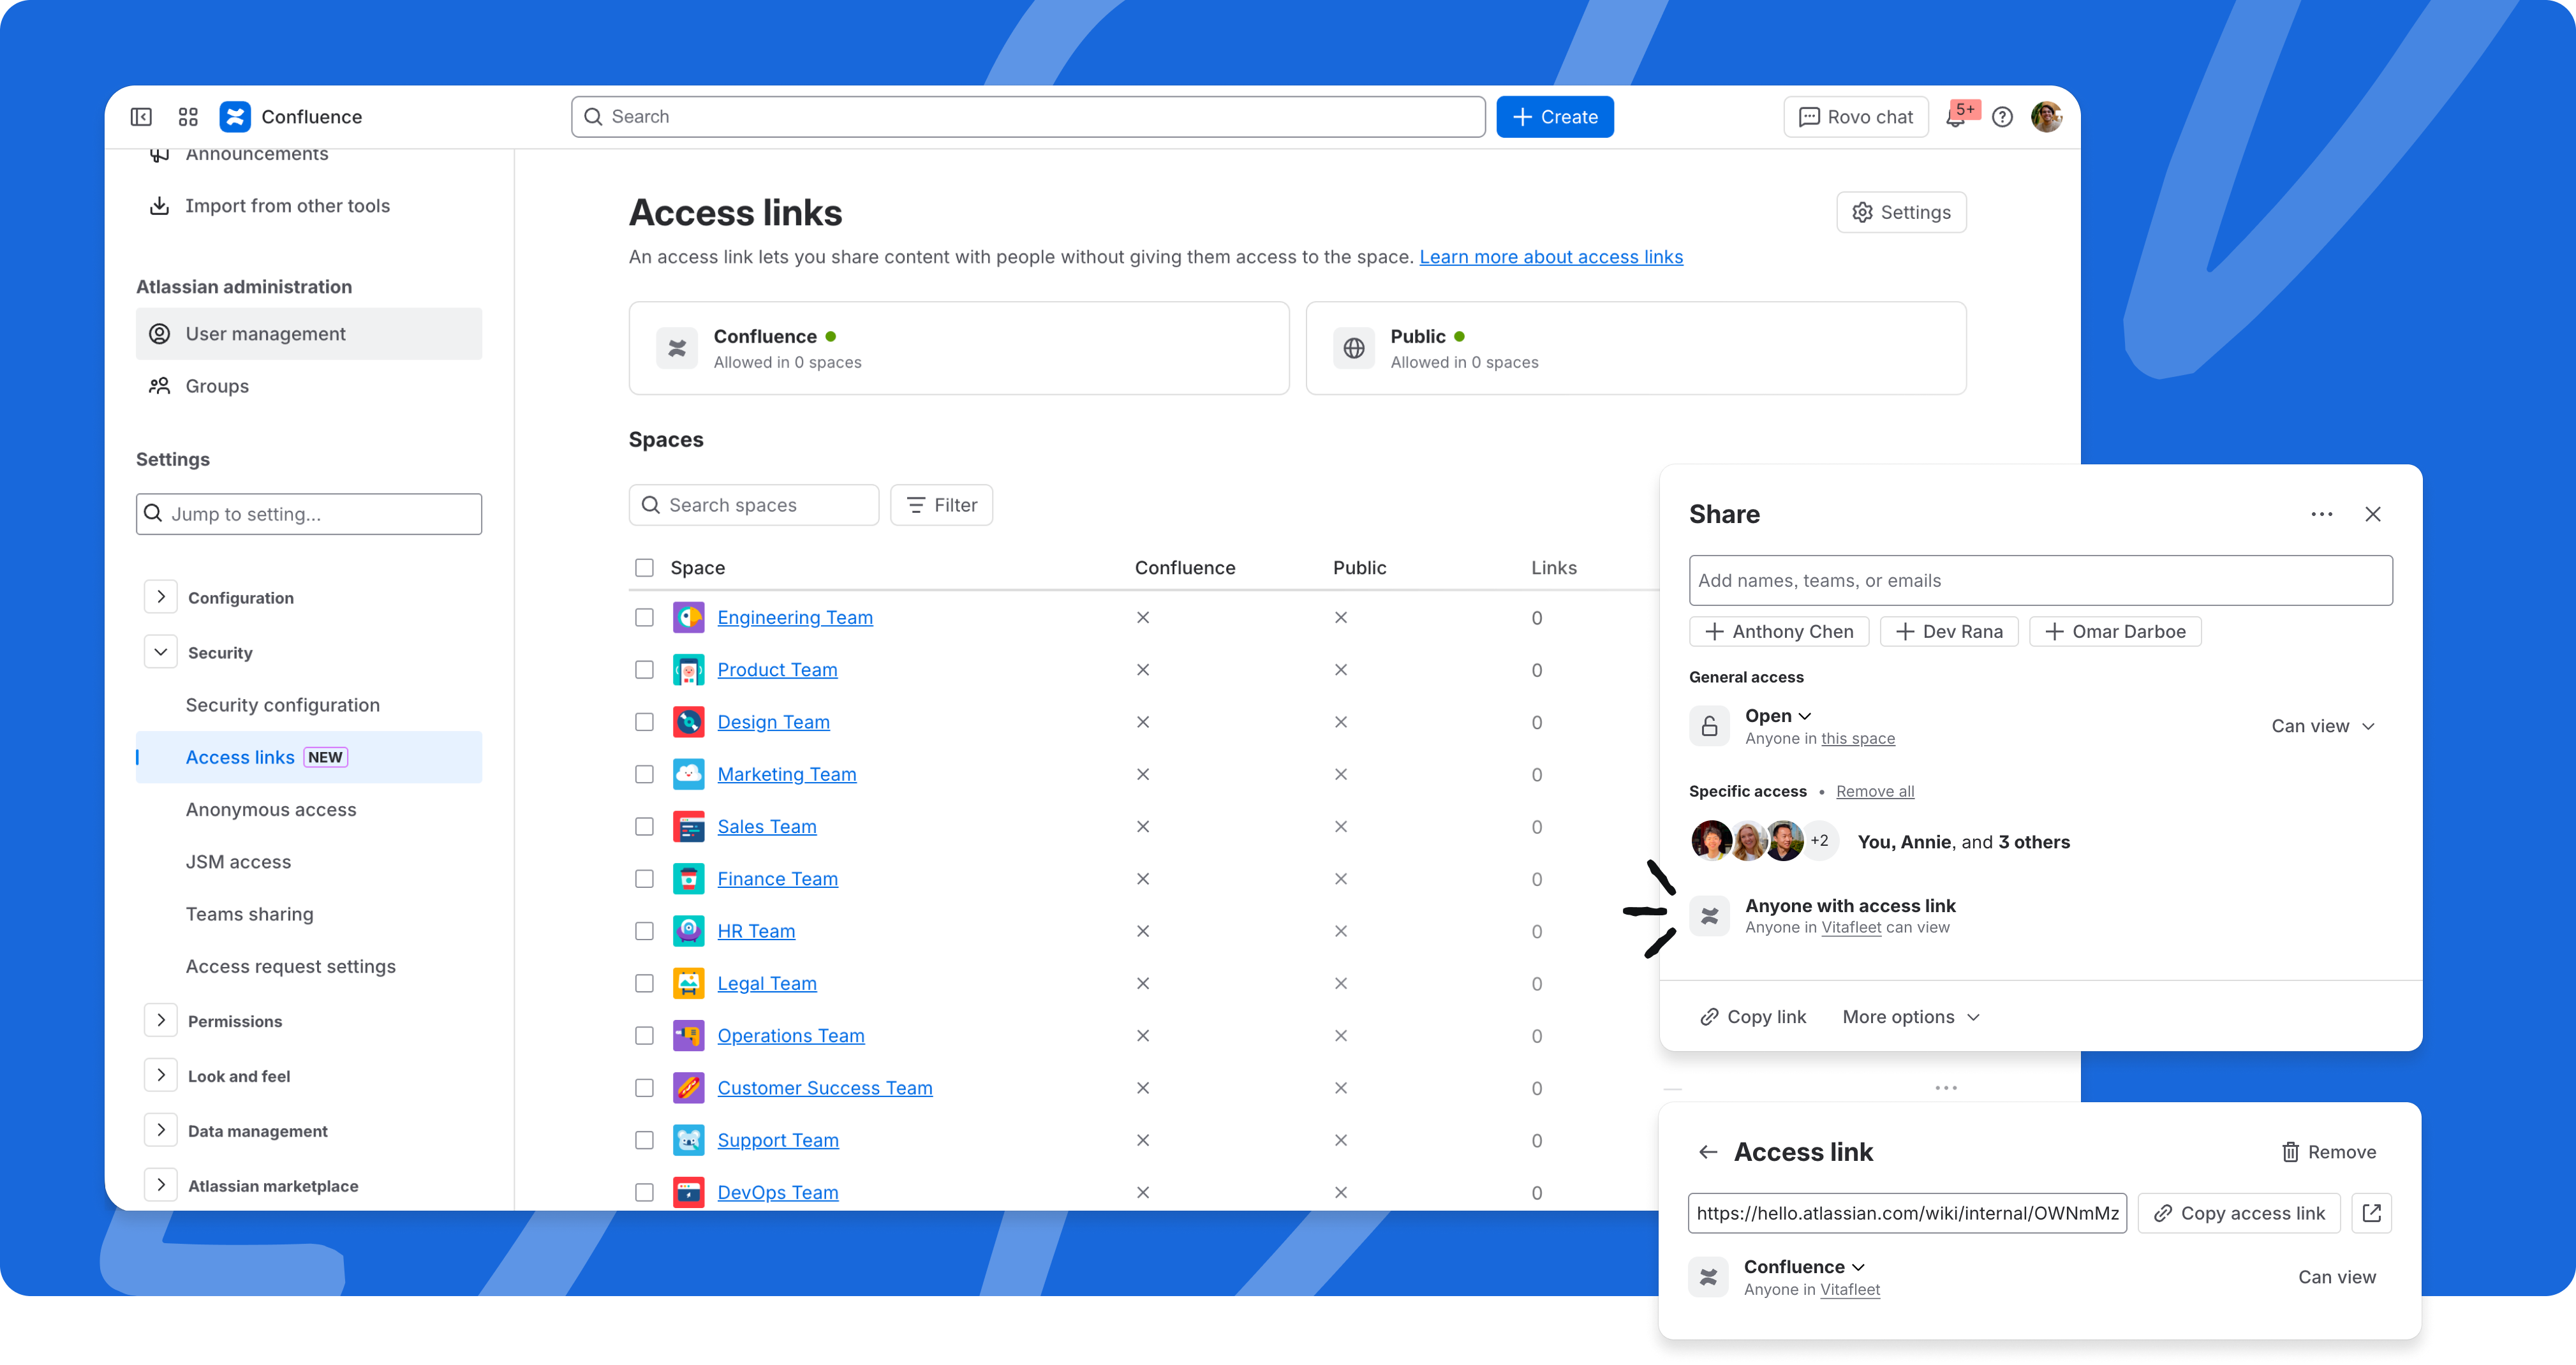
Task: Click Remove all specific access link
Action: (1875, 791)
